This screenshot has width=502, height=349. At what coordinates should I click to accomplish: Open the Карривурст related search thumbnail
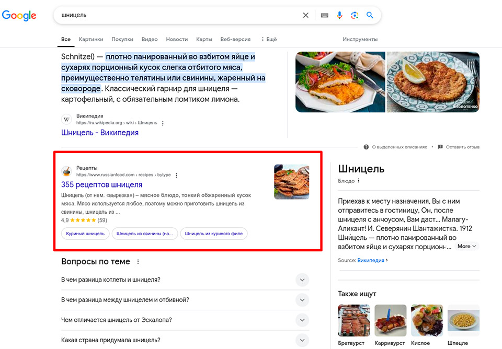click(x=391, y=321)
